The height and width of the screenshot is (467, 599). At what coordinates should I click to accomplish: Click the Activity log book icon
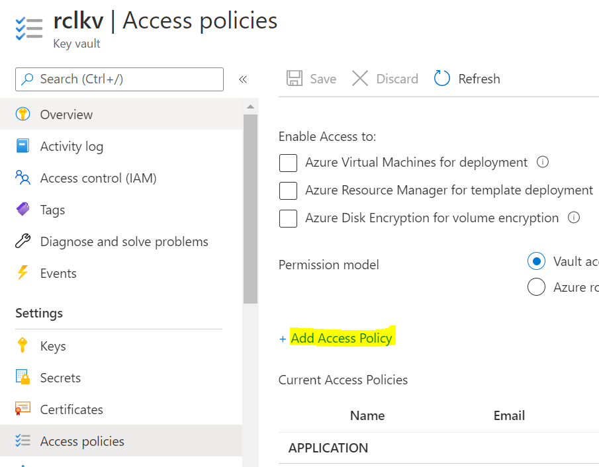tap(23, 146)
